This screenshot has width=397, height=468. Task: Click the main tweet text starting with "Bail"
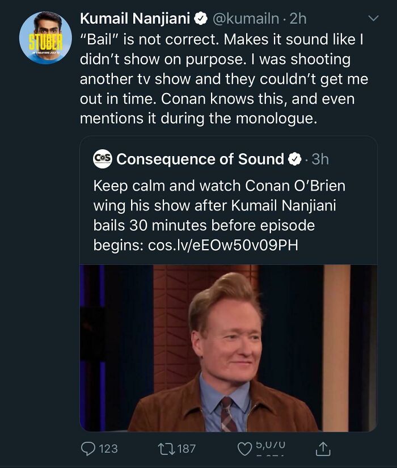point(221,79)
